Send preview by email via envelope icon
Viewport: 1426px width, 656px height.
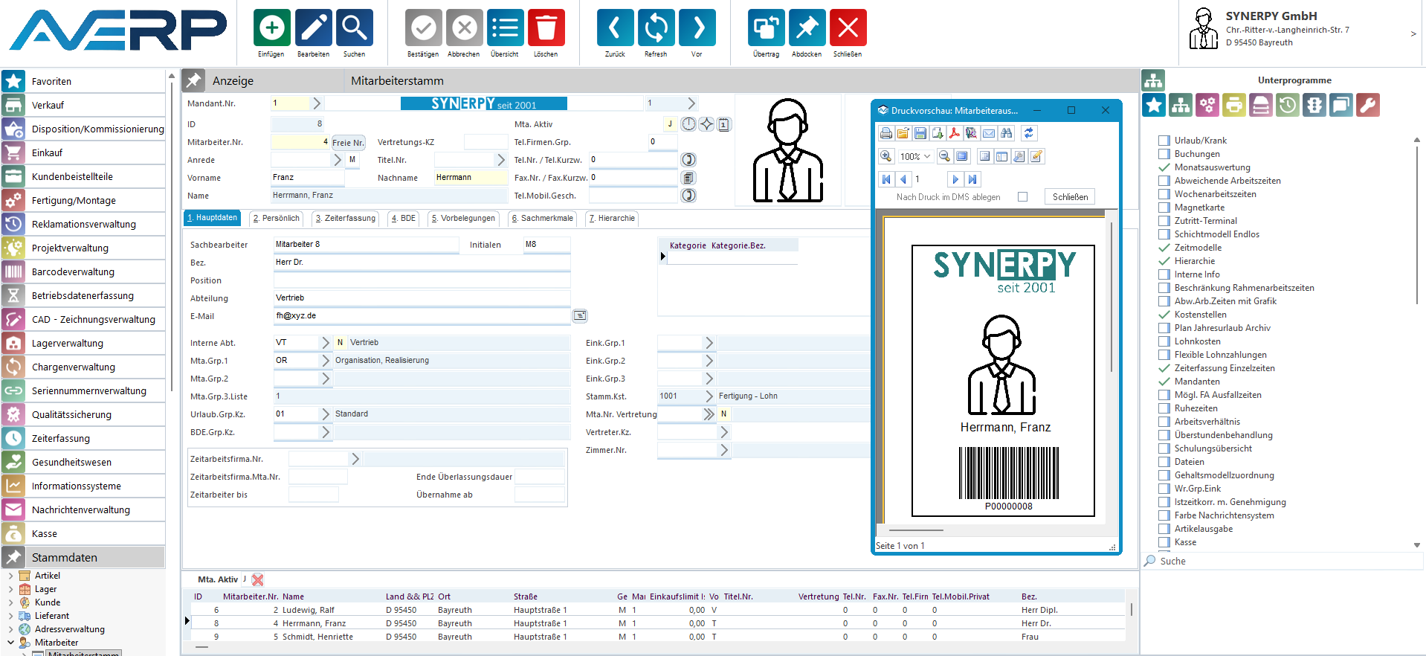coord(989,133)
